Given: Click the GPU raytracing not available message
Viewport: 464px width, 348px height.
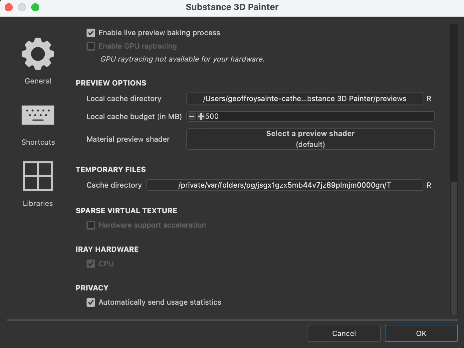Looking at the screenshot, I should (182, 59).
